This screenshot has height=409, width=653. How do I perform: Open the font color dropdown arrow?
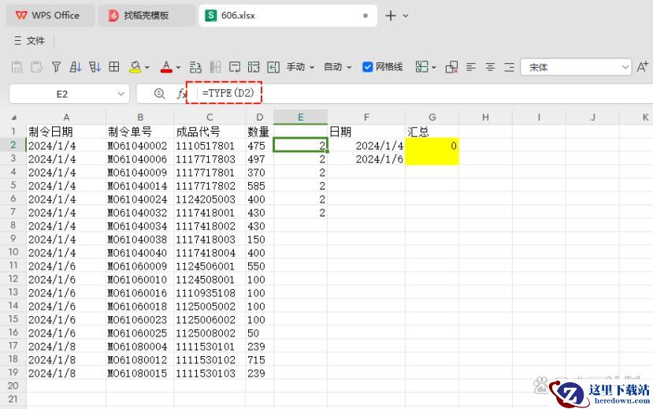click(178, 67)
